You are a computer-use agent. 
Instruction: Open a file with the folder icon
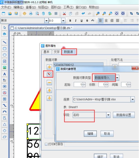pos(10,13)
